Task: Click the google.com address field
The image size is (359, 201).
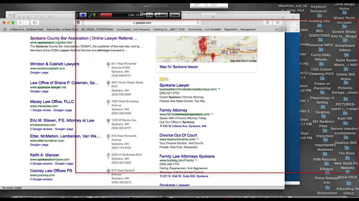Action: [142, 22]
